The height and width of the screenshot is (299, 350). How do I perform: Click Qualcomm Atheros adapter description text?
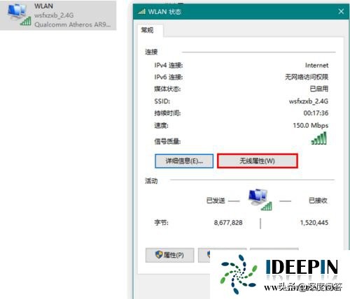coord(73,24)
